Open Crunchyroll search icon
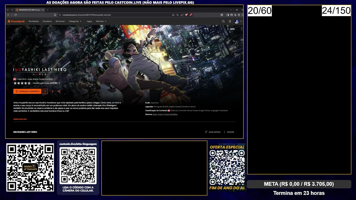This screenshot has width=356, height=200. (223, 21)
